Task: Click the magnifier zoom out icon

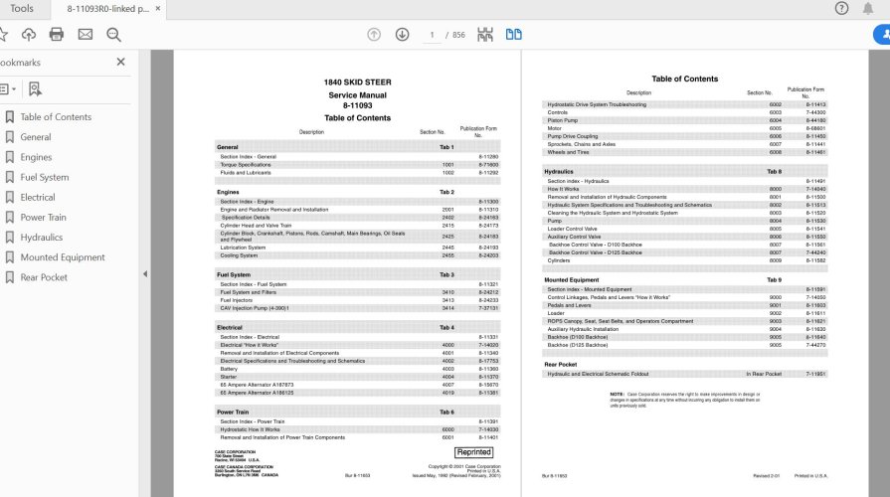Action: (x=113, y=35)
